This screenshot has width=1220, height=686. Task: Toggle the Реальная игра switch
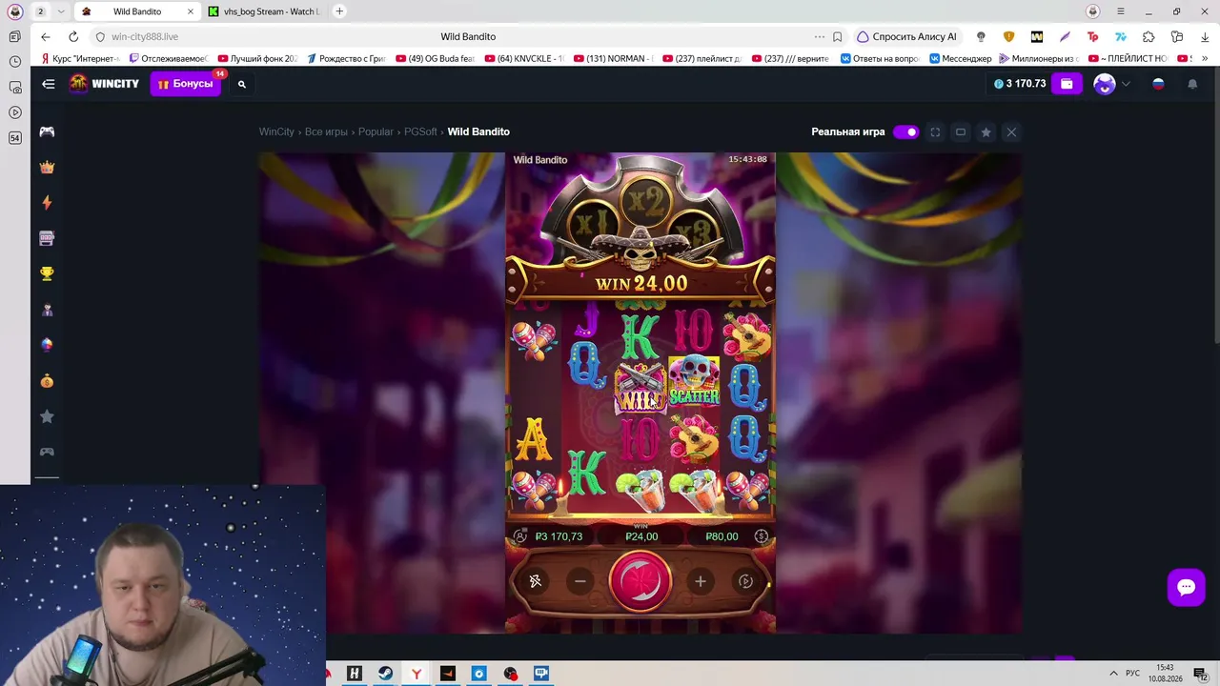(x=905, y=132)
